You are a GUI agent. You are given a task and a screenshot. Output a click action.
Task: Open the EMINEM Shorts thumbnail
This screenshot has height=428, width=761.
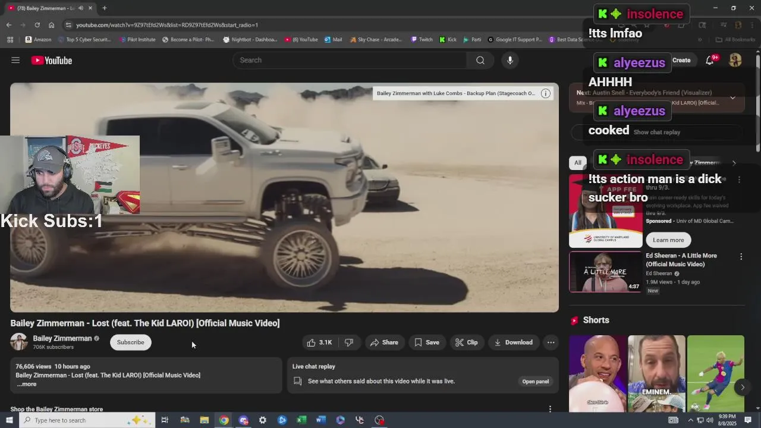coord(656,373)
